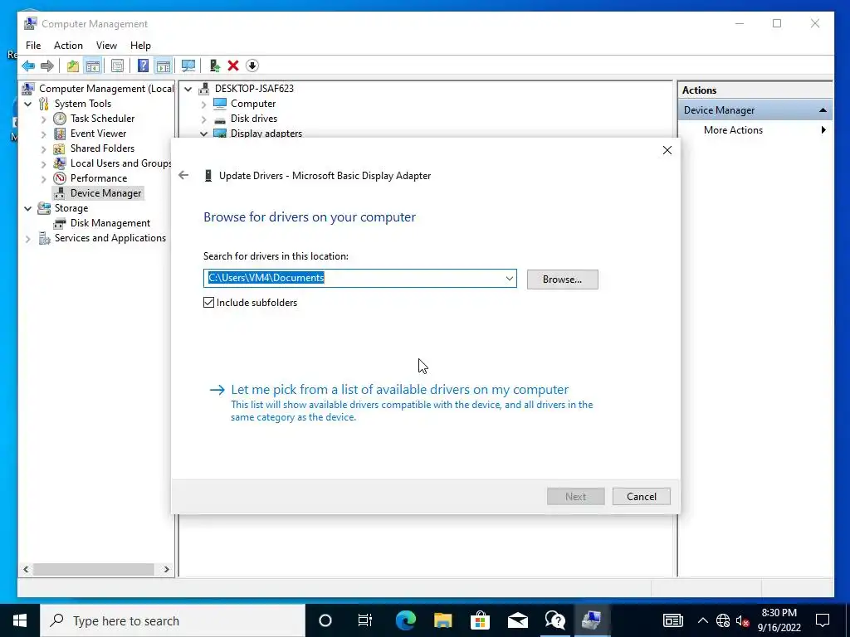Click the muted volume speaker tray icon
The height and width of the screenshot is (637, 850).
pyautogui.click(x=742, y=620)
